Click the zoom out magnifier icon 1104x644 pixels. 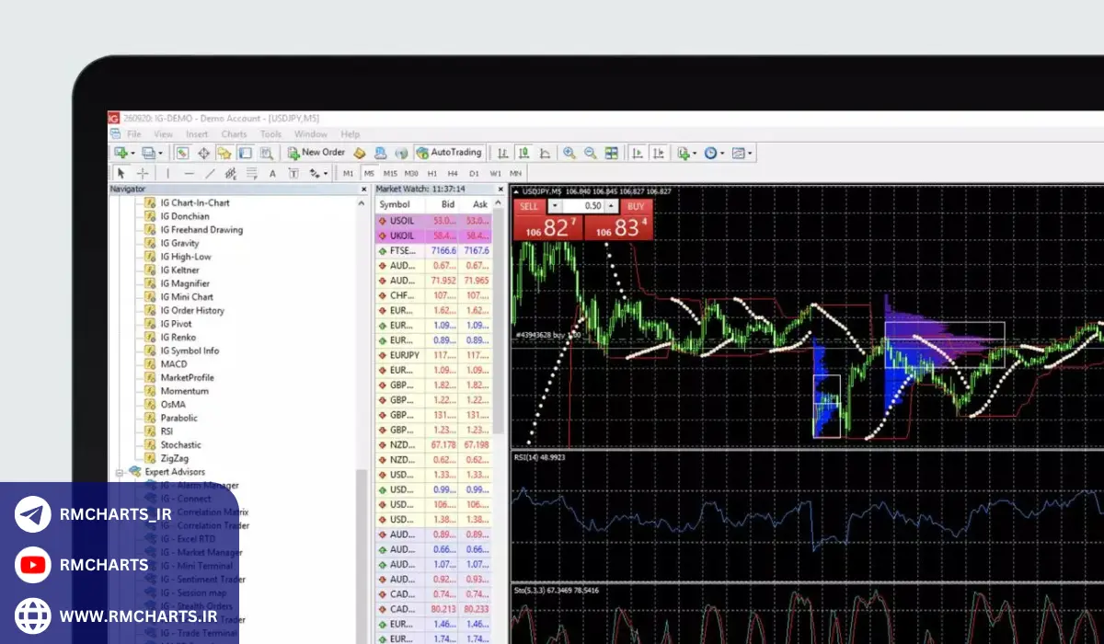coord(590,153)
